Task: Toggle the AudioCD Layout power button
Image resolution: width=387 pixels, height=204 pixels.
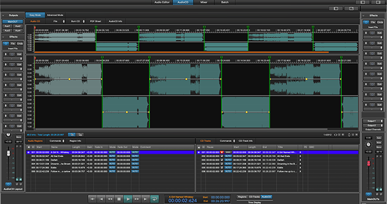Action: [8, 184]
